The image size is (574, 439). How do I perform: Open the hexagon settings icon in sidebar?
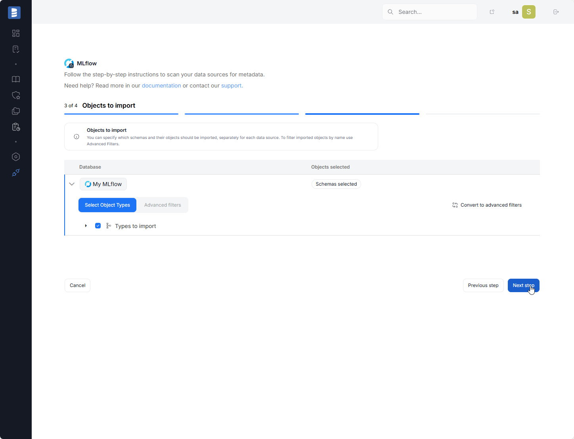16,157
